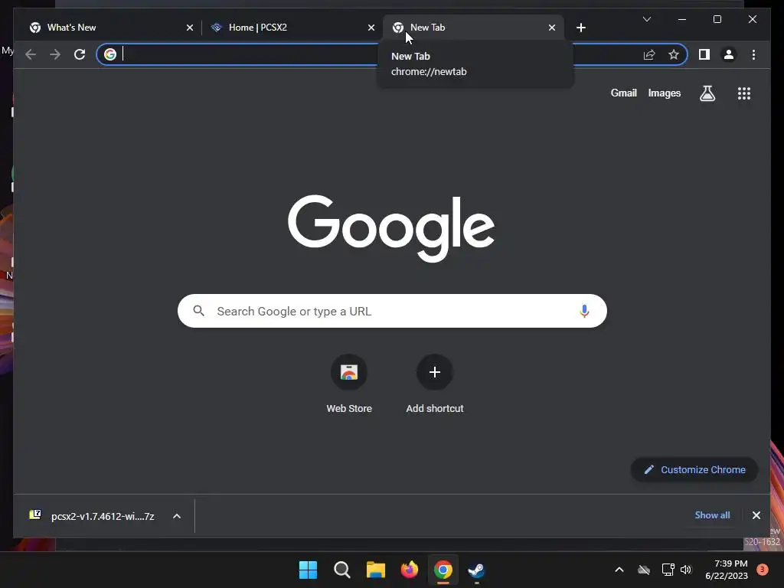Click the browser forward arrow
The height and width of the screenshot is (588, 784).
coord(55,54)
